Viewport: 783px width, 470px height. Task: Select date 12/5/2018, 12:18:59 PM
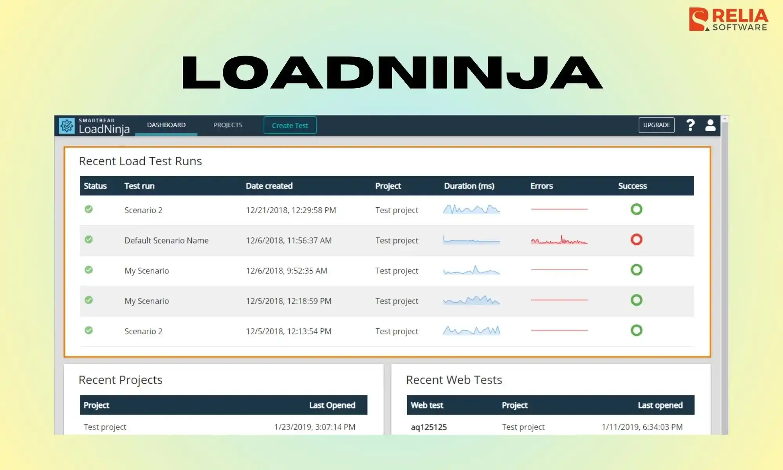289,301
